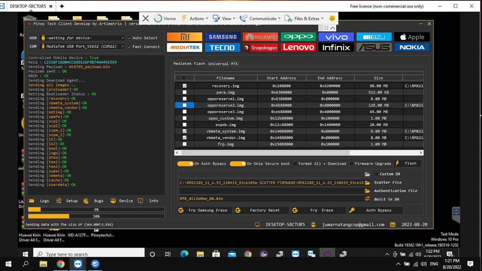
Task: Check the frp.img row checkbox
Action: point(185,144)
